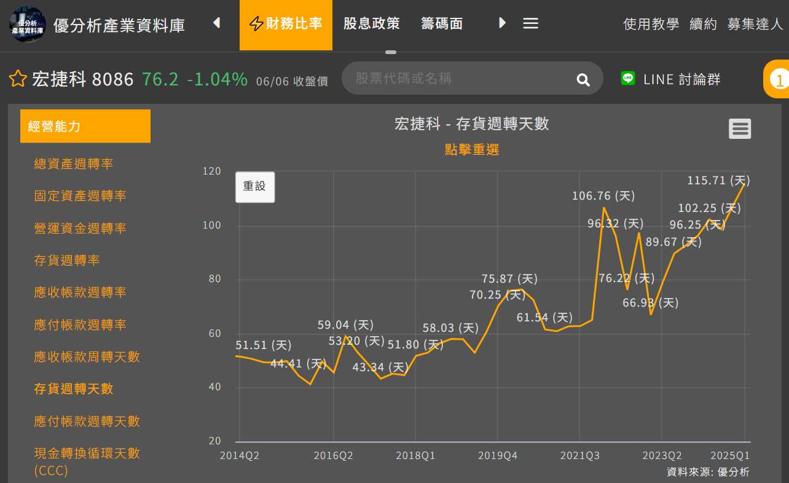The height and width of the screenshot is (483, 789).
Task: Select 現金轉換循環天數 (CCC) in the sidebar
Action: 87,461
